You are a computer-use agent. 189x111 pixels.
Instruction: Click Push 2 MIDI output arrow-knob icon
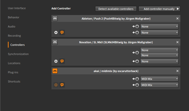click(136, 32)
